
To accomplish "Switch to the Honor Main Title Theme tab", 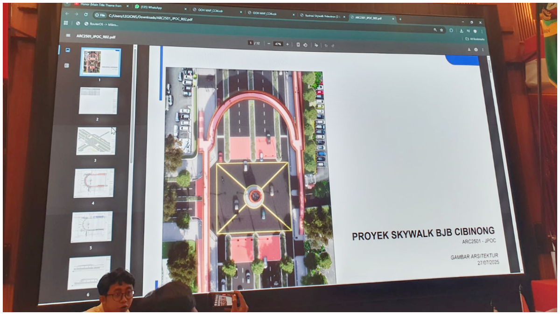I will tap(101, 5).
